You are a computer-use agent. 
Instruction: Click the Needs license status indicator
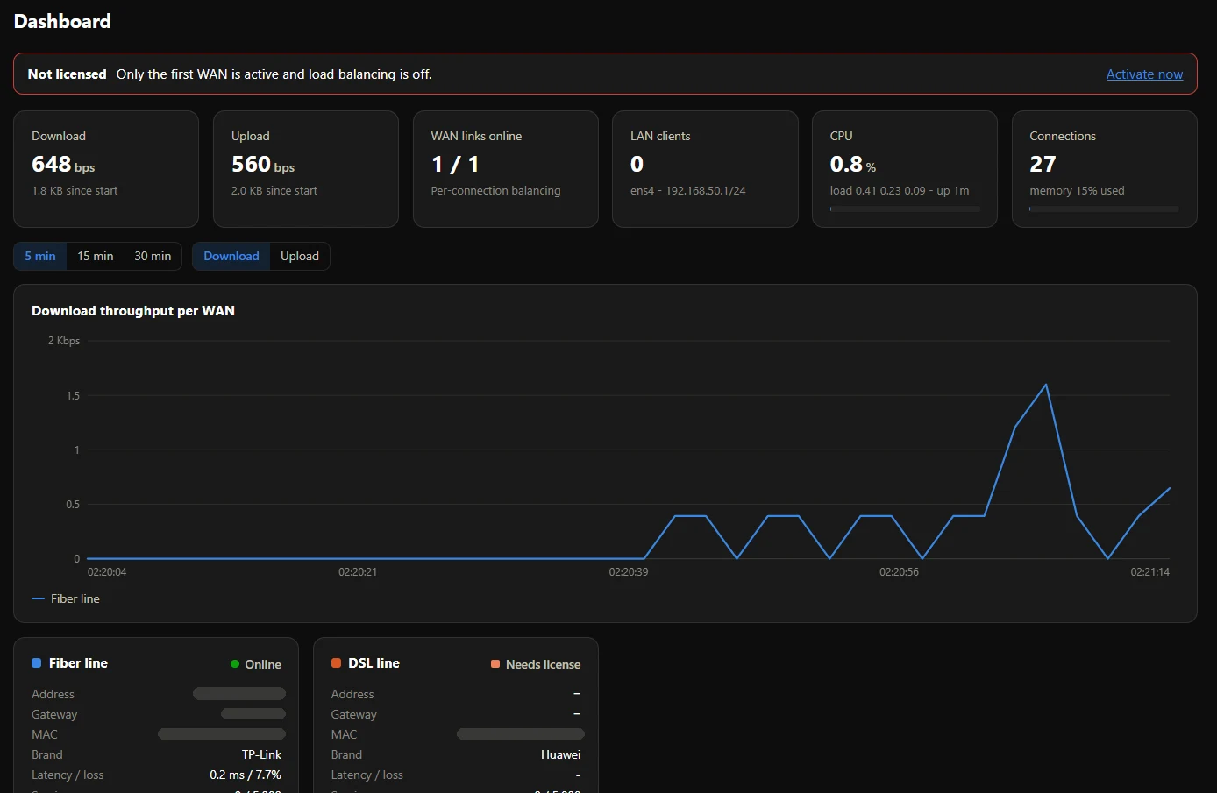tap(536, 664)
